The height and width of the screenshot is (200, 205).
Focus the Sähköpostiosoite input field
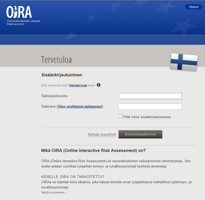point(150,96)
